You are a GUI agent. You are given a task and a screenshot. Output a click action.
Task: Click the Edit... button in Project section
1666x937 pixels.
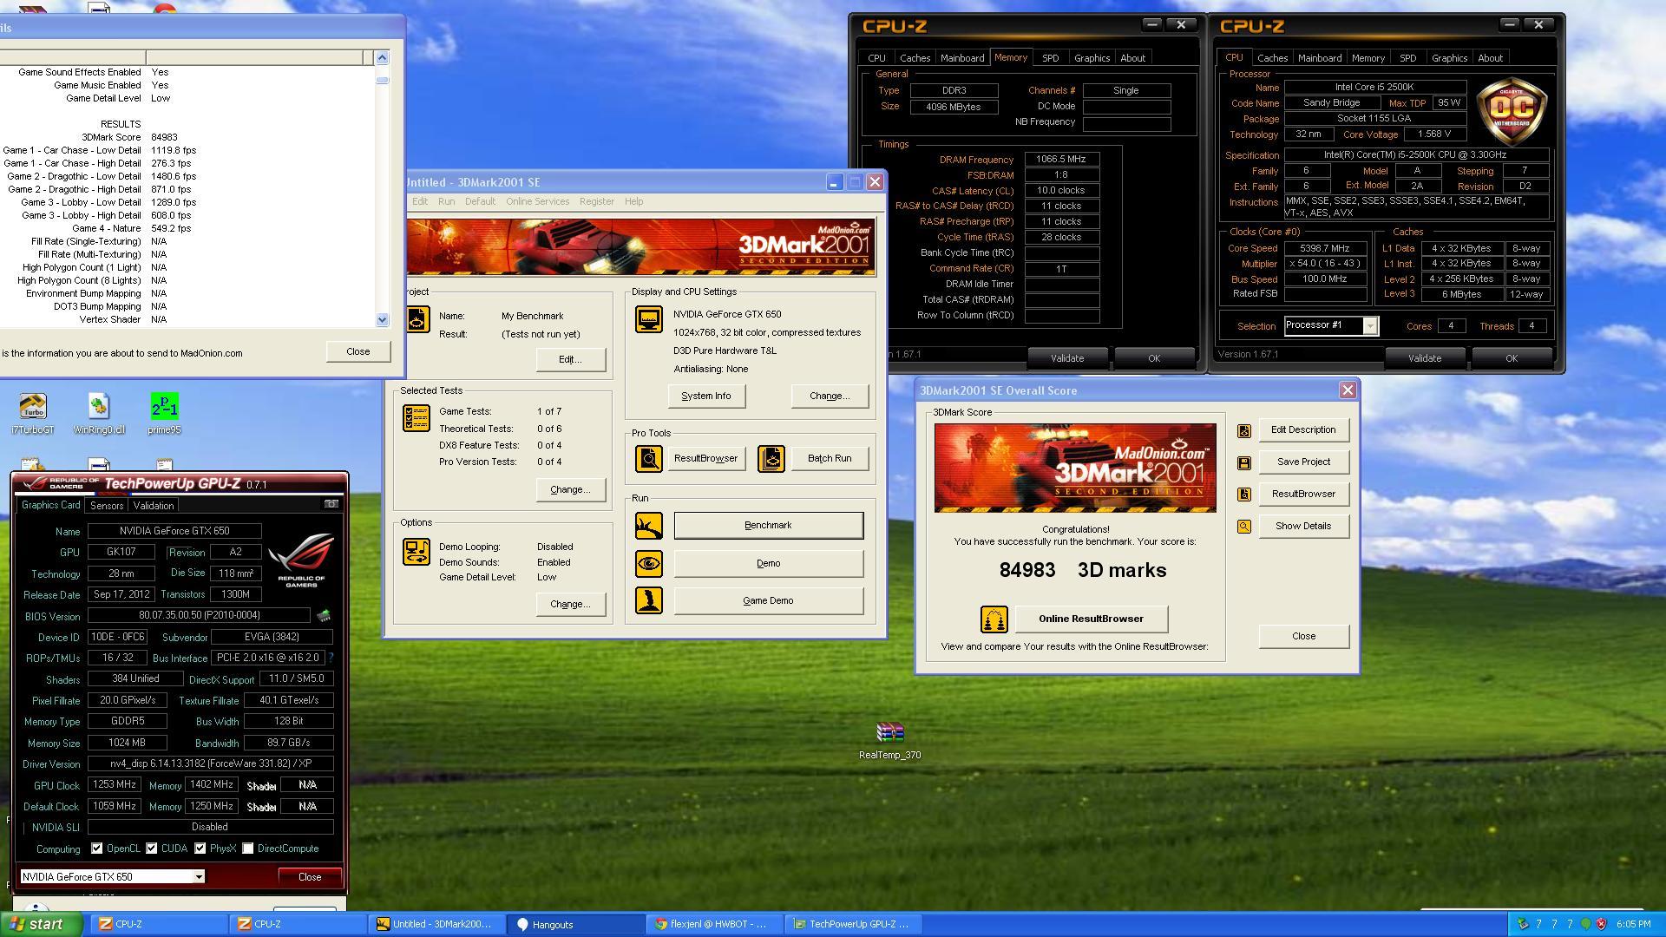click(x=570, y=360)
